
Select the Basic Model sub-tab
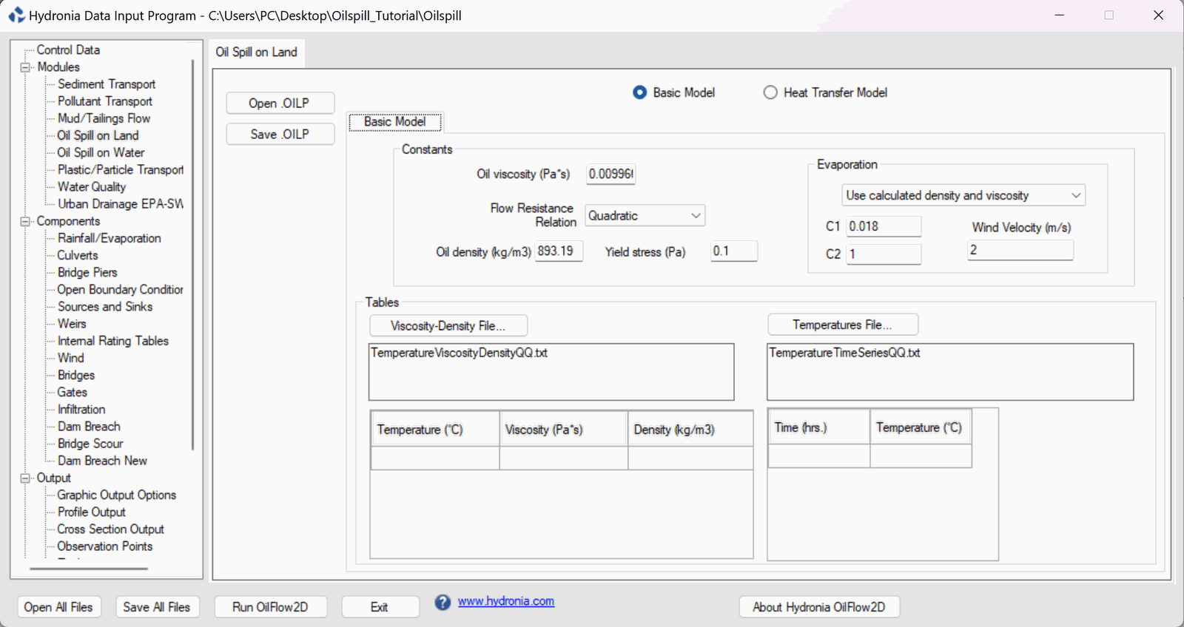pyautogui.click(x=395, y=122)
